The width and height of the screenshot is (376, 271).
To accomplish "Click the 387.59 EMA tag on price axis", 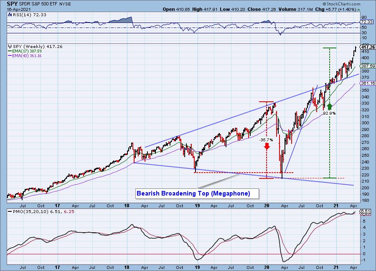I will coord(368,66).
